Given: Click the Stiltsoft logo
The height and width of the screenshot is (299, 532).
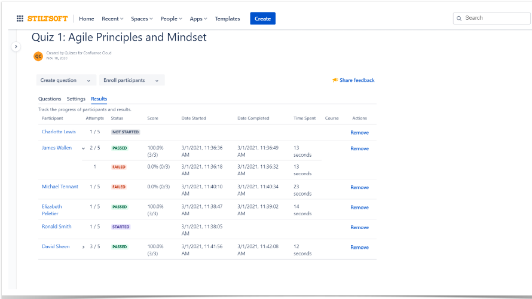Looking at the screenshot, I should (47, 19).
